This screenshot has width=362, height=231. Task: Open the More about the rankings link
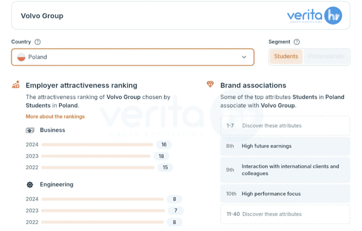coord(55,117)
